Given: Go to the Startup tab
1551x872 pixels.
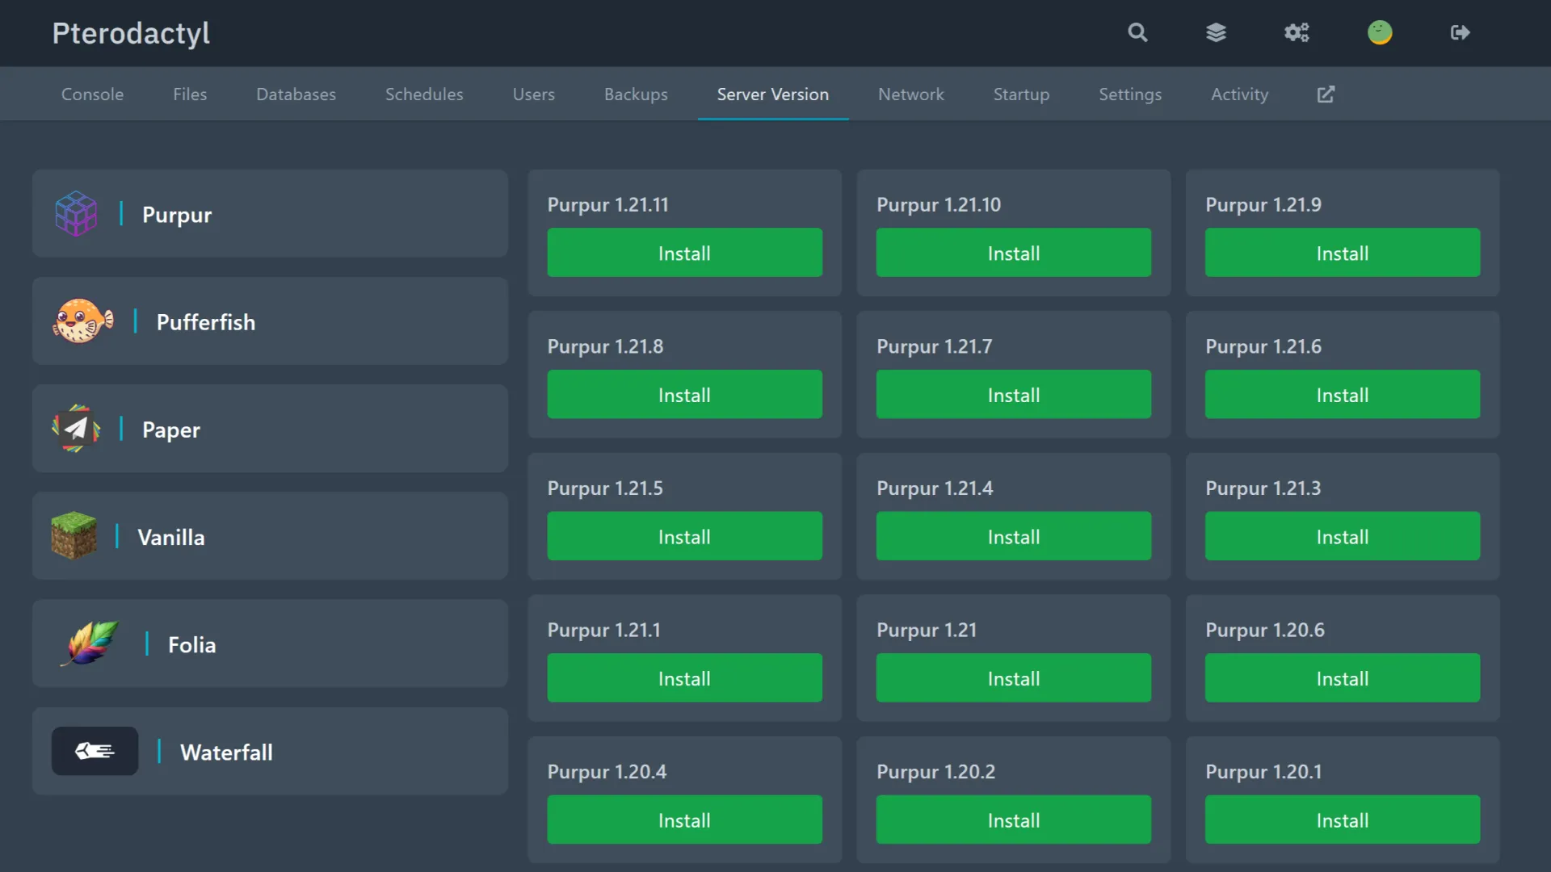Looking at the screenshot, I should coord(1021,94).
